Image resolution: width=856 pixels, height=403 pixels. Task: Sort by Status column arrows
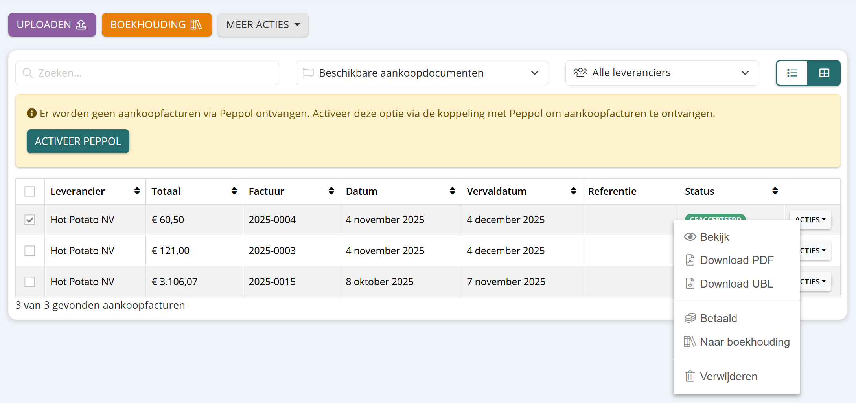775,191
